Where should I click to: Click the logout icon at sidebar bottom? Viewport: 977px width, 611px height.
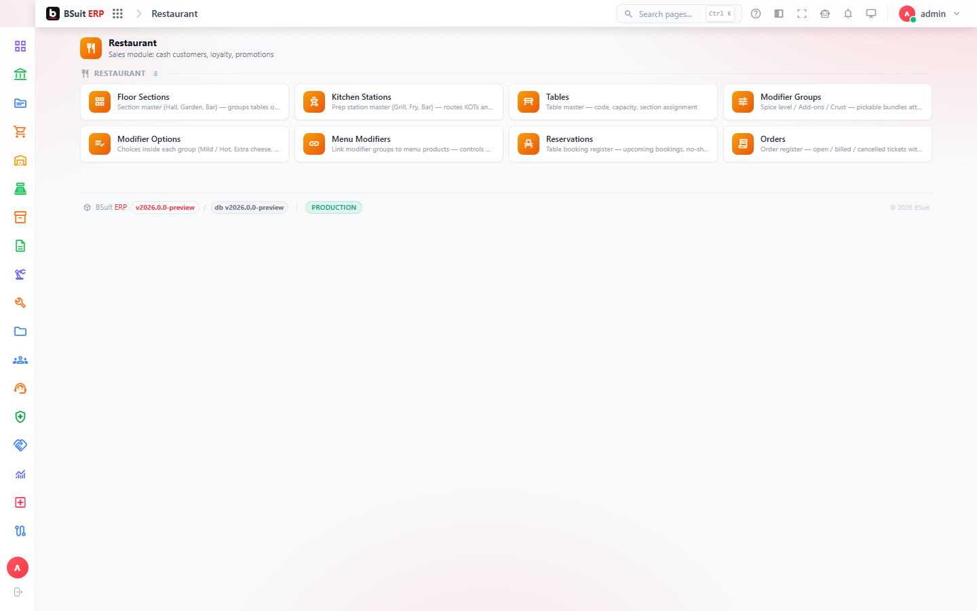18,592
